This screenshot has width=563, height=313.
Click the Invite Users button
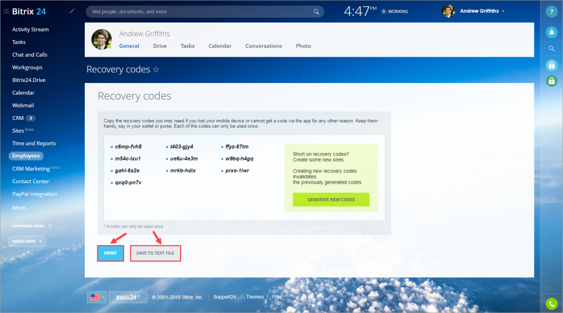28,241
